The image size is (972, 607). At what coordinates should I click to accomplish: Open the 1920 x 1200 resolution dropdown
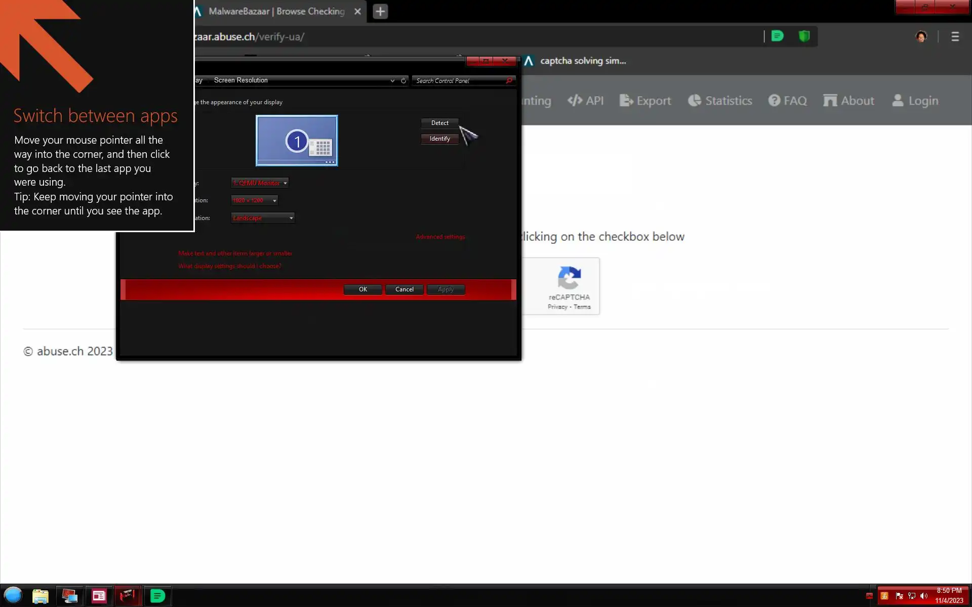[x=255, y=201]
